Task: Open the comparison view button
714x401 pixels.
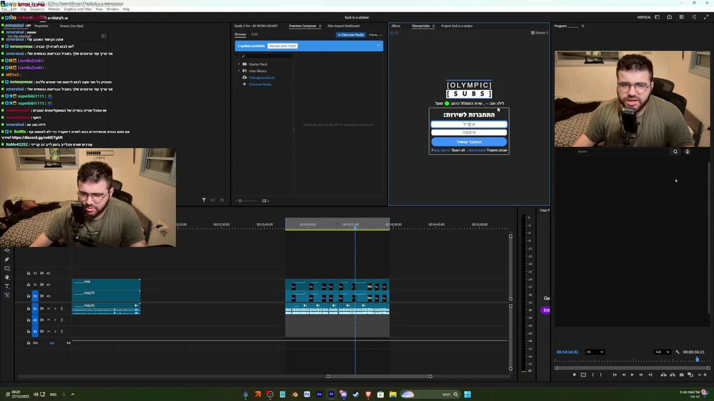Action: pyautogui.click(x=690, y=375)
